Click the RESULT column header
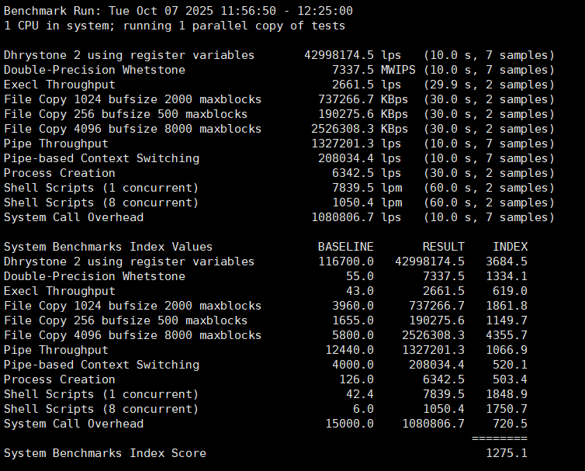 (x=443, y=247)
